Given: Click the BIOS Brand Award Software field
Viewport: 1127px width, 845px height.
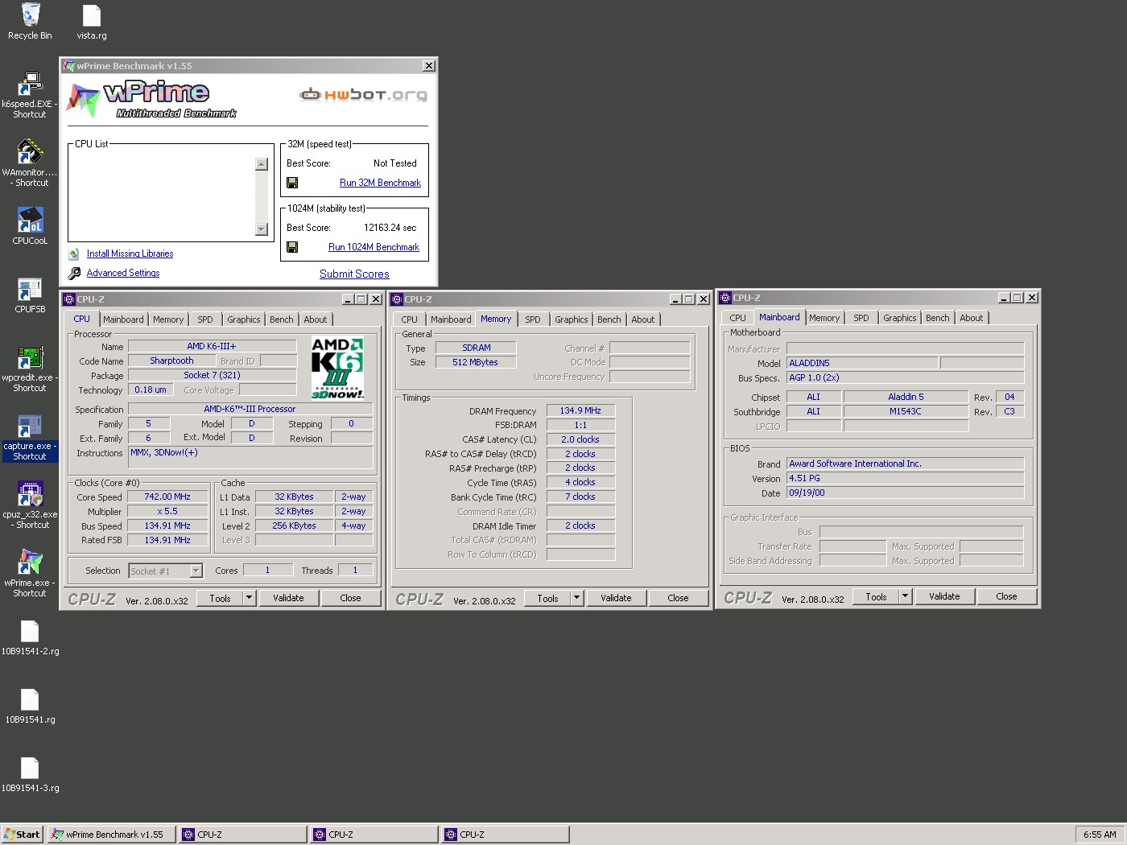Looking at the screenshot, I should (905, 464).
